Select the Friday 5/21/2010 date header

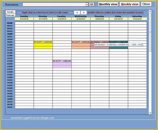(119, 19)
